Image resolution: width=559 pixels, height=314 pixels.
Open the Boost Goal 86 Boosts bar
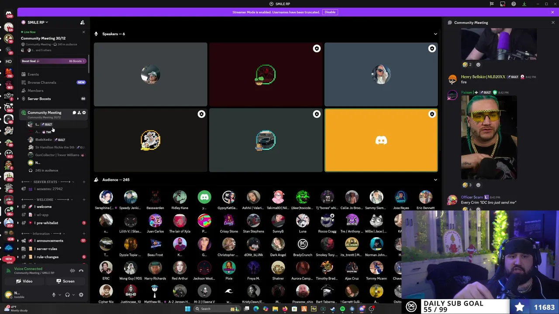[53, 61]
